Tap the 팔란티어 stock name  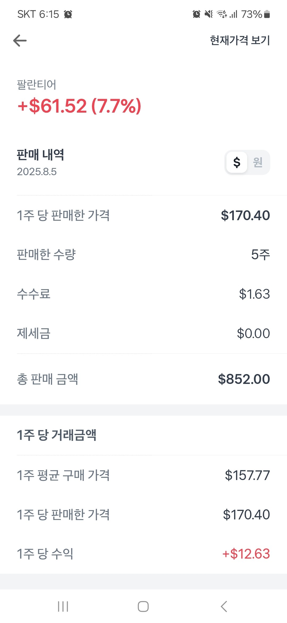tap(37, 85)
